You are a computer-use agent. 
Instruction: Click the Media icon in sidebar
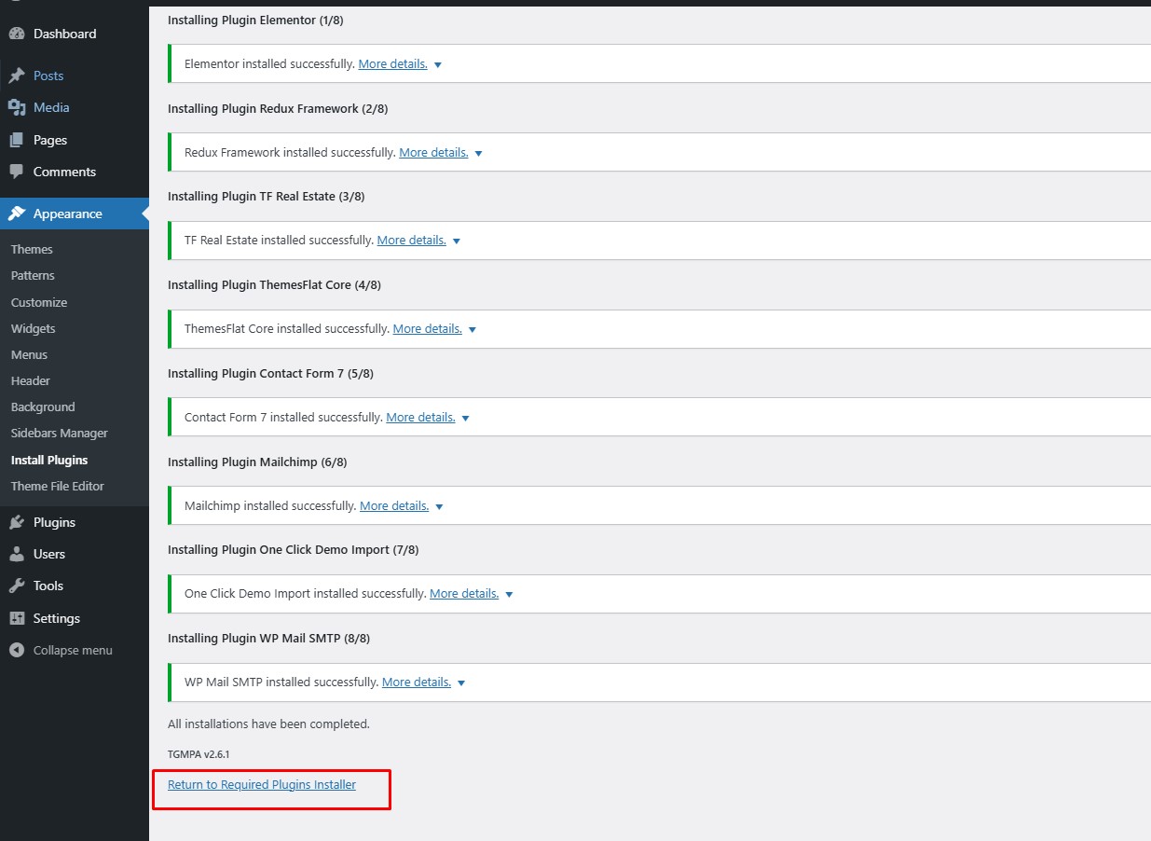coord(17,107)
